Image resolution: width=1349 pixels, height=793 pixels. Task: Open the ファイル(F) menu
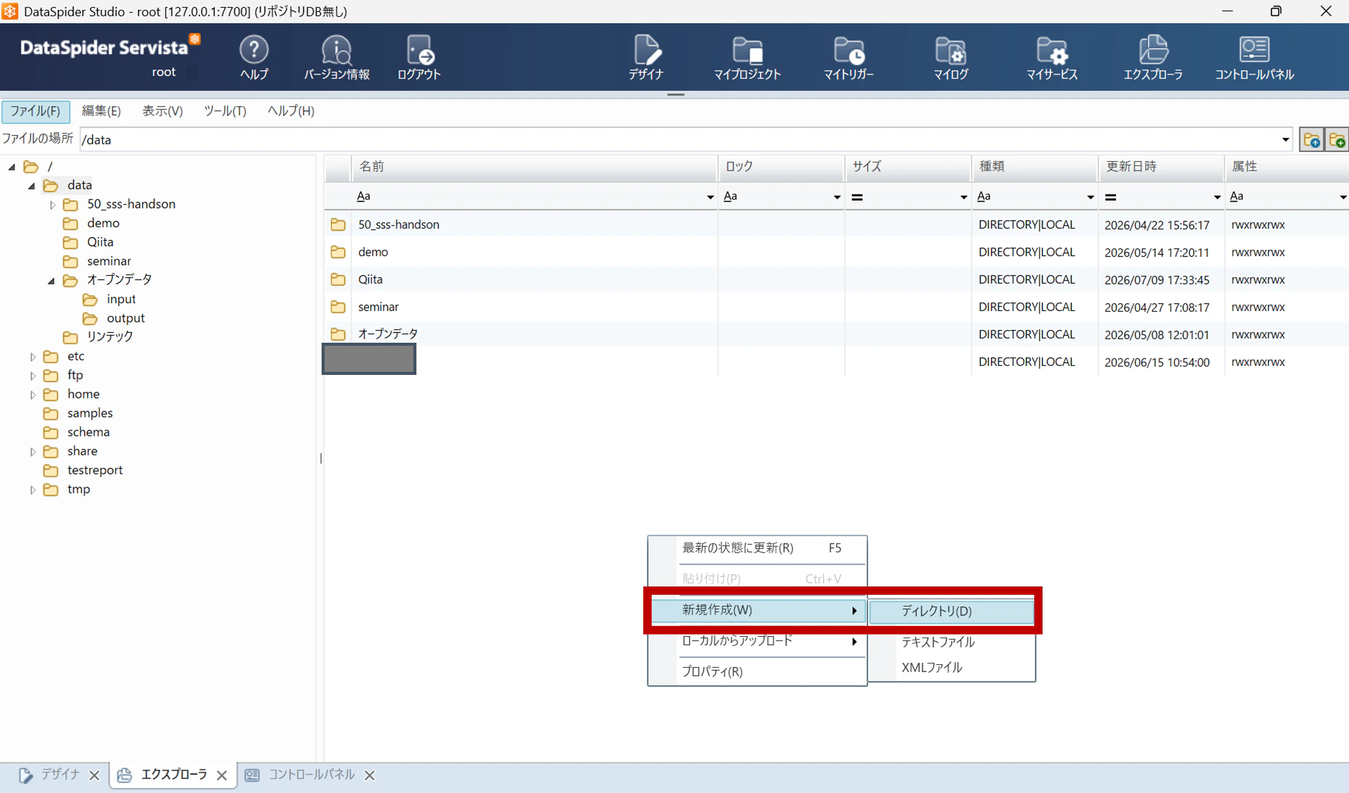(36, 111)
